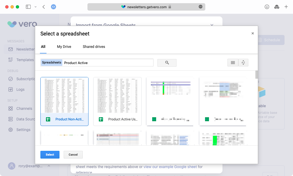
Task: Click the search magnifier button
Action: click(x=167, y=62)
